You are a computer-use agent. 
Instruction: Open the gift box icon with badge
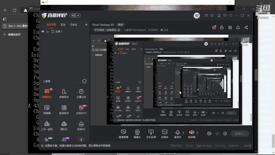tap(214, 28)
